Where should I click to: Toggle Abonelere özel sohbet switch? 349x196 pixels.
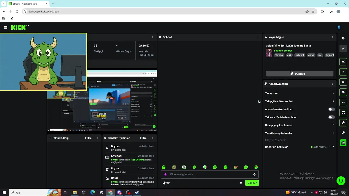[331, 109]
